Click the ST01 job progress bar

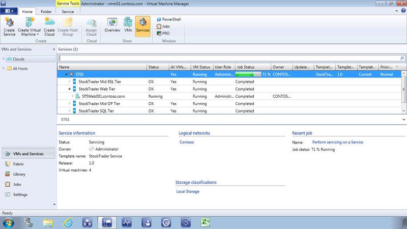tap(248, 74)
